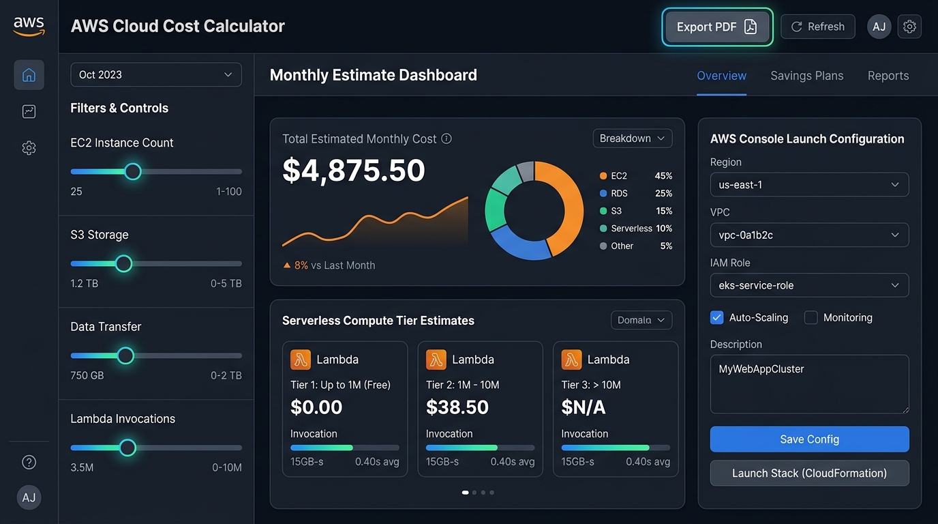This screenshot has width=938, height=524.
Task: Click the EC2 Instance Count slider handle
Action: 133,171
